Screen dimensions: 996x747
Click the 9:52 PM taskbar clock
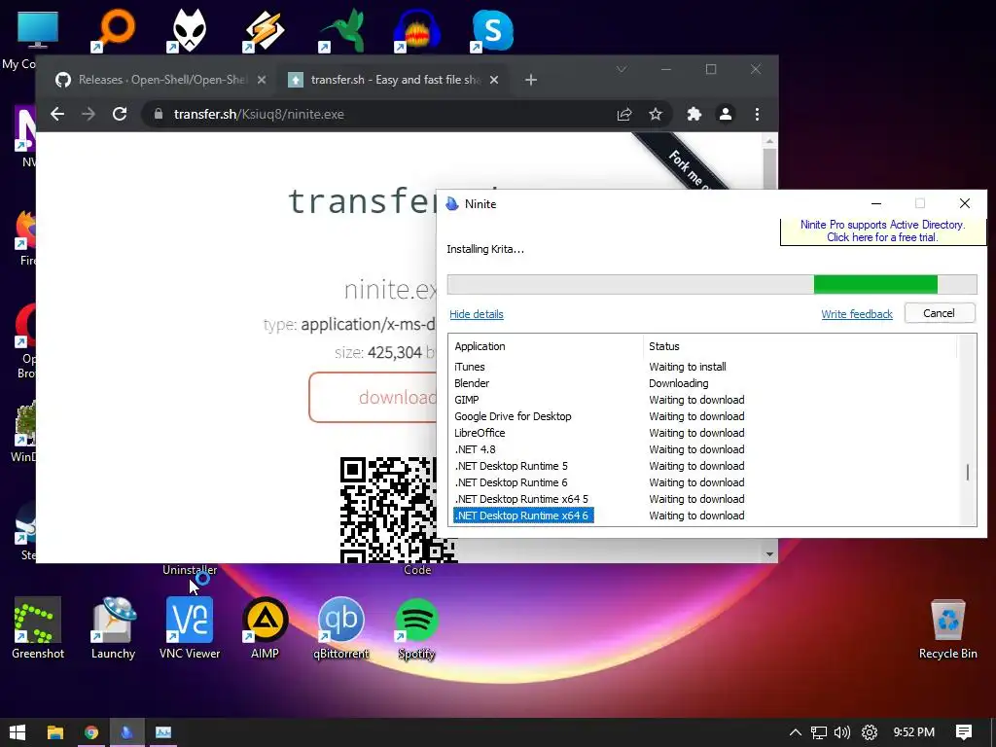pos(913,732)
